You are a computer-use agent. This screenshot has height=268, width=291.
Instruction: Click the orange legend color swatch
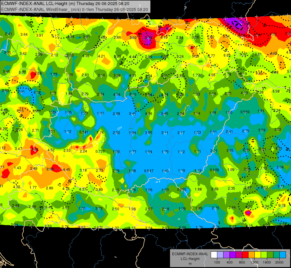251,255
